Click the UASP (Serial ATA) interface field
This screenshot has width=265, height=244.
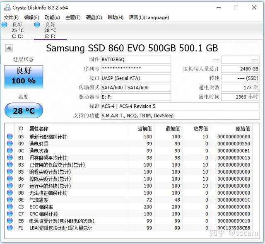[136, 78]
